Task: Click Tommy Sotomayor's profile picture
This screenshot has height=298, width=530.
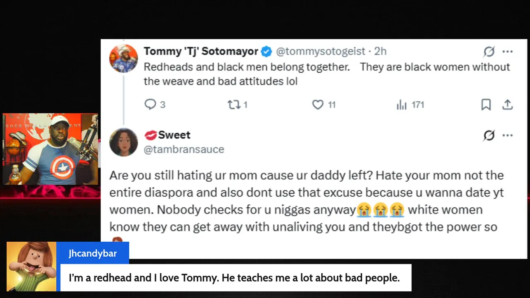Action: [123, 58]
